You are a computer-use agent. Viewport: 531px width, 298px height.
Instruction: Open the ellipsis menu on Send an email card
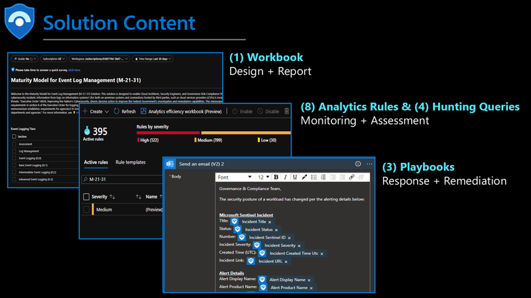coord(369,164)
